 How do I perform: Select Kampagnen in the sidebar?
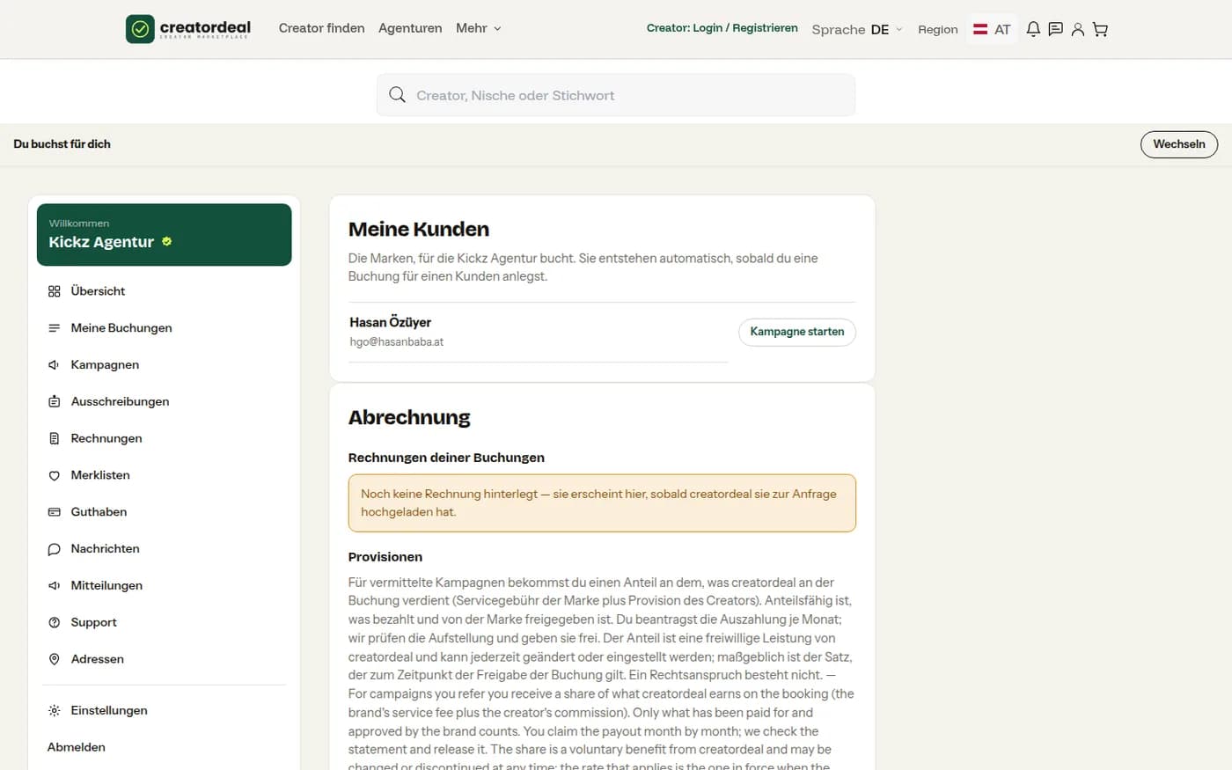(164, 365)
